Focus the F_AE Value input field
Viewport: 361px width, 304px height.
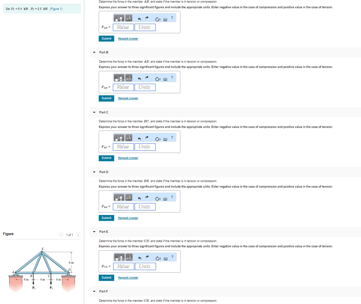pyautogui.click(x=123, y=87)
